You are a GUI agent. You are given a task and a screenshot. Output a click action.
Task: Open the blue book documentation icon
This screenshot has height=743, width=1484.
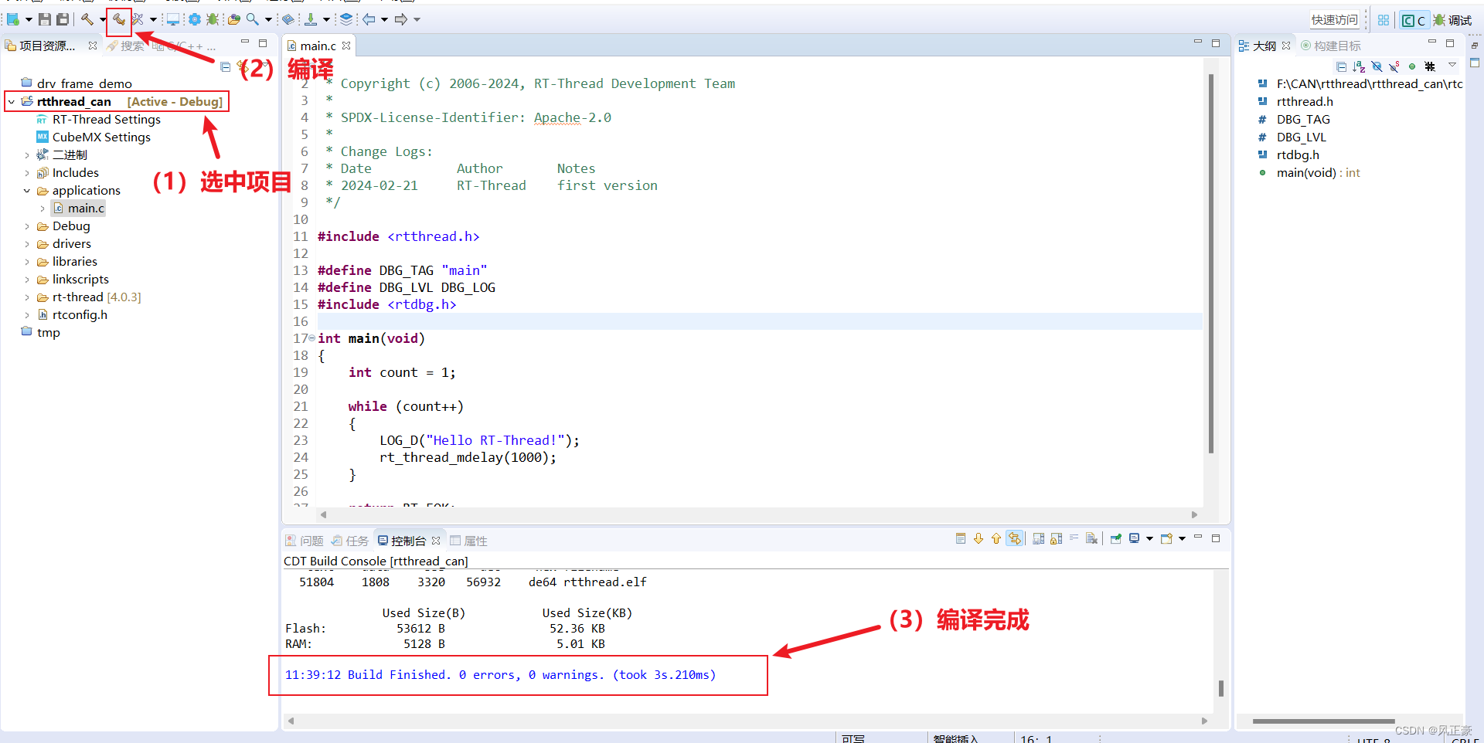(288, 19)
